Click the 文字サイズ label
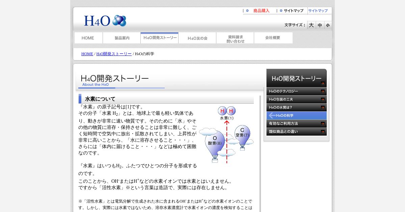 (x=295, y=25)
